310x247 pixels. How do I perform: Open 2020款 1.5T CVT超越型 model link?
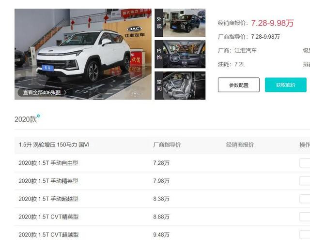tap(48, 235)
